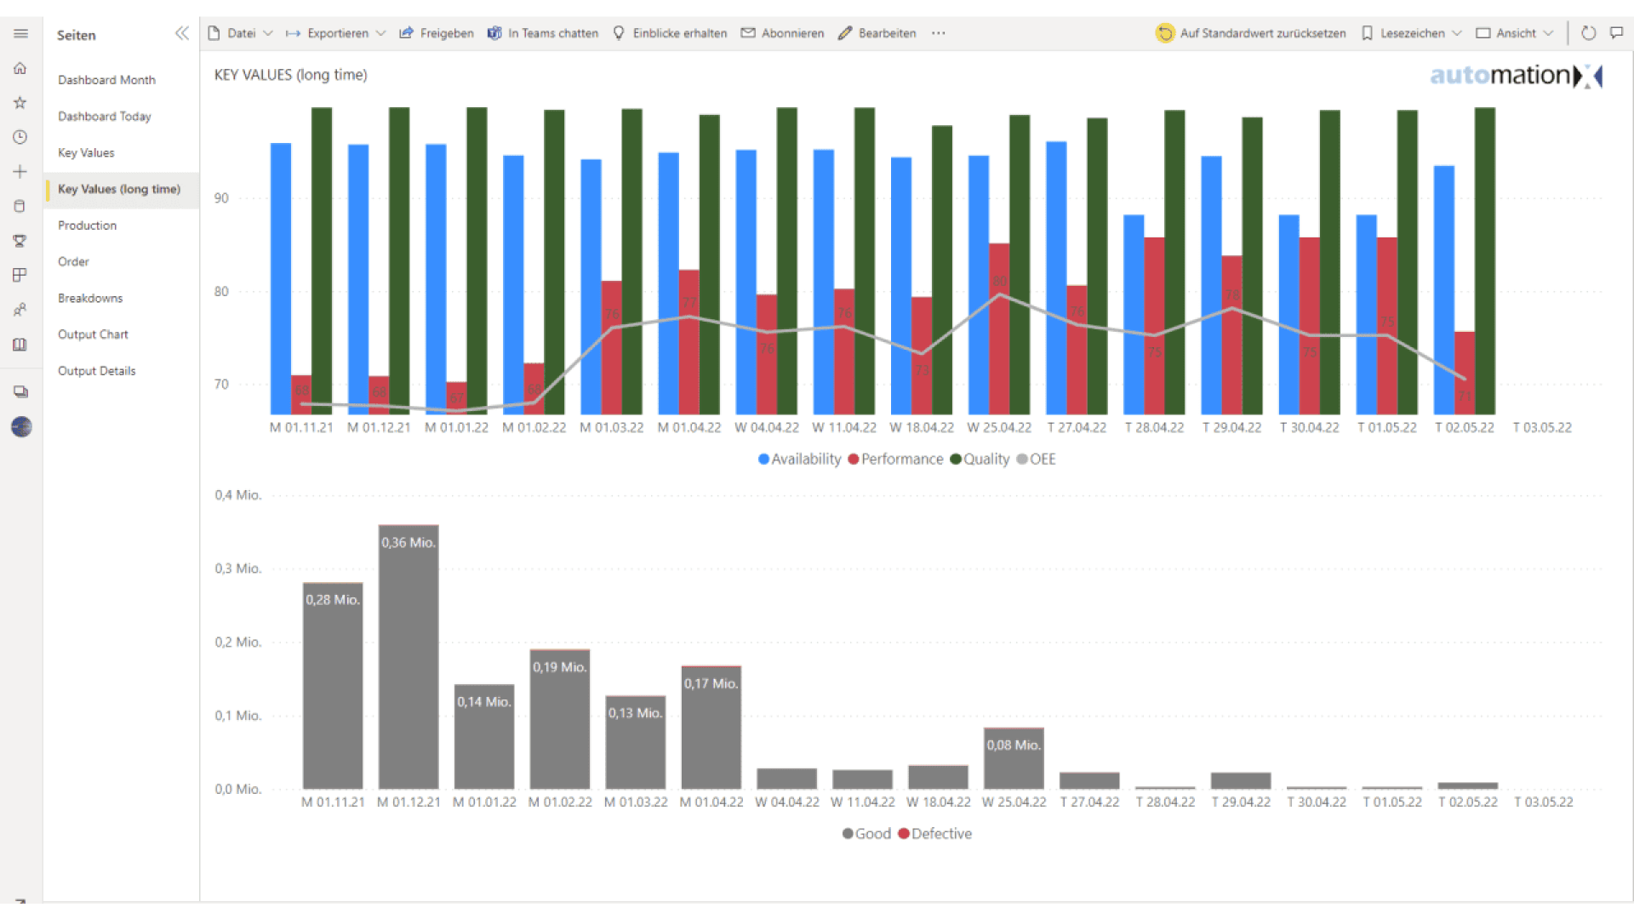Select the Favorites star icon
This screenshot has height=919, width=1634.
pos(20,102)
